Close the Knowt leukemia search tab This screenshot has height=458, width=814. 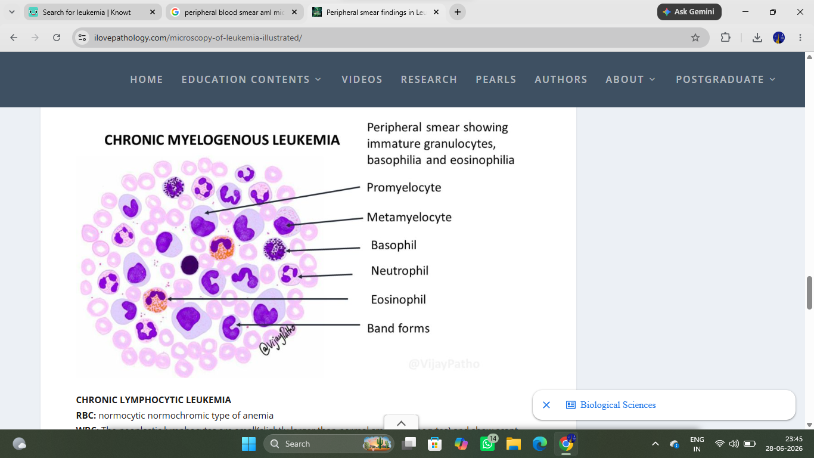[153, 12]
